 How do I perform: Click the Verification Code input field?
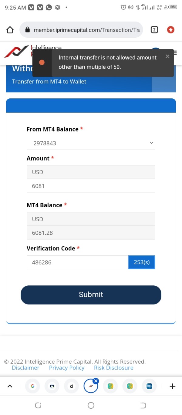[x=77, y=262]
